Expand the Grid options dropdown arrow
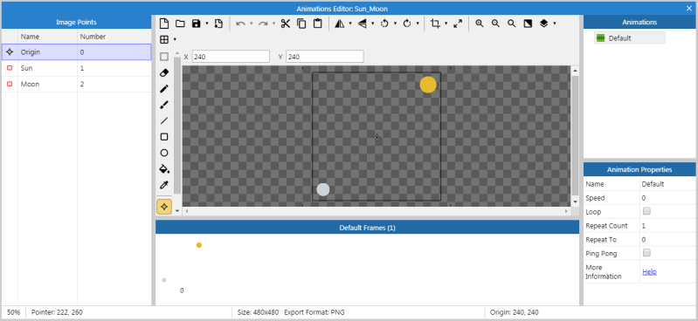Screen dimensions: 698x321 [175, 39]
